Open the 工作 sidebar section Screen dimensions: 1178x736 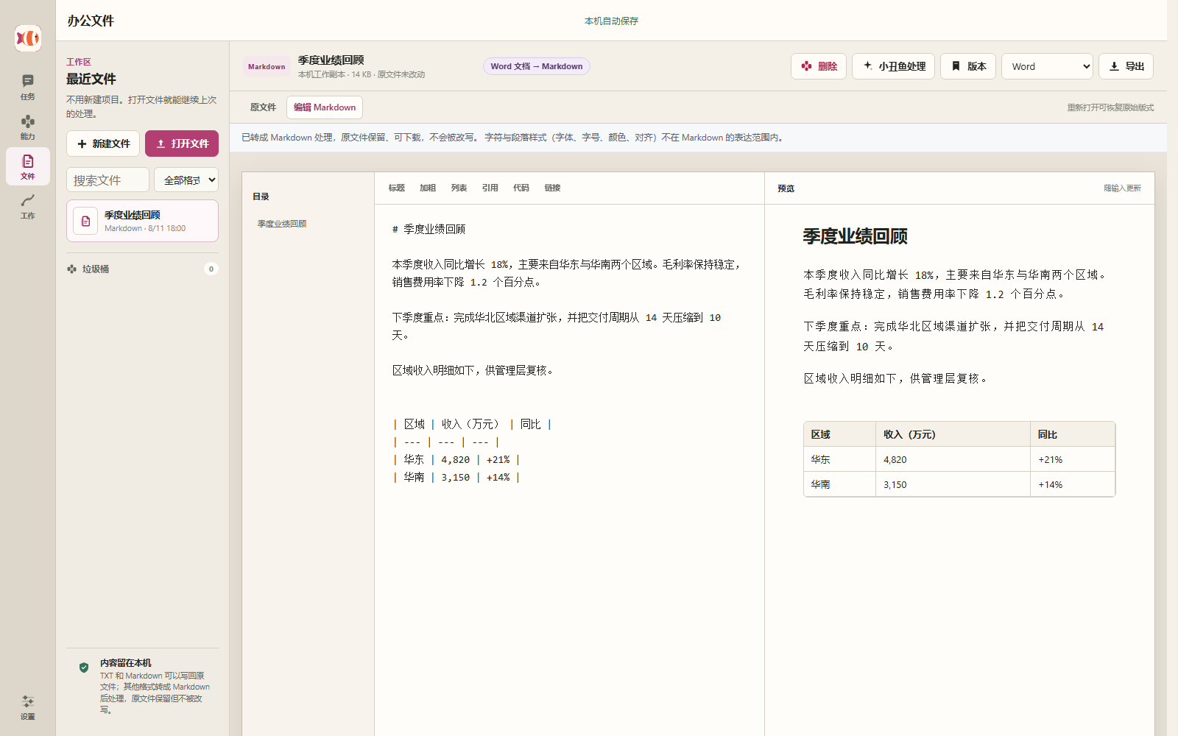point(28,206)
